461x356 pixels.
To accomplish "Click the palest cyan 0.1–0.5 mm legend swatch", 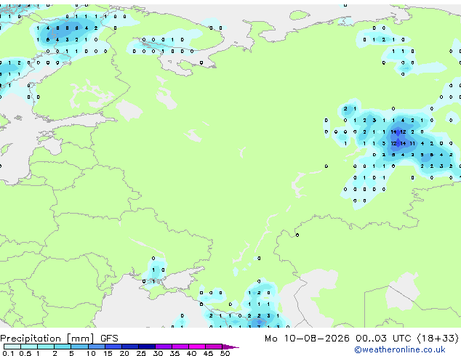I will tap(12, 347).
